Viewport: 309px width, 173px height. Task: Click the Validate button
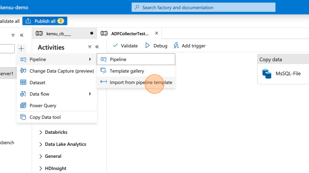click(x=125, y=46)
